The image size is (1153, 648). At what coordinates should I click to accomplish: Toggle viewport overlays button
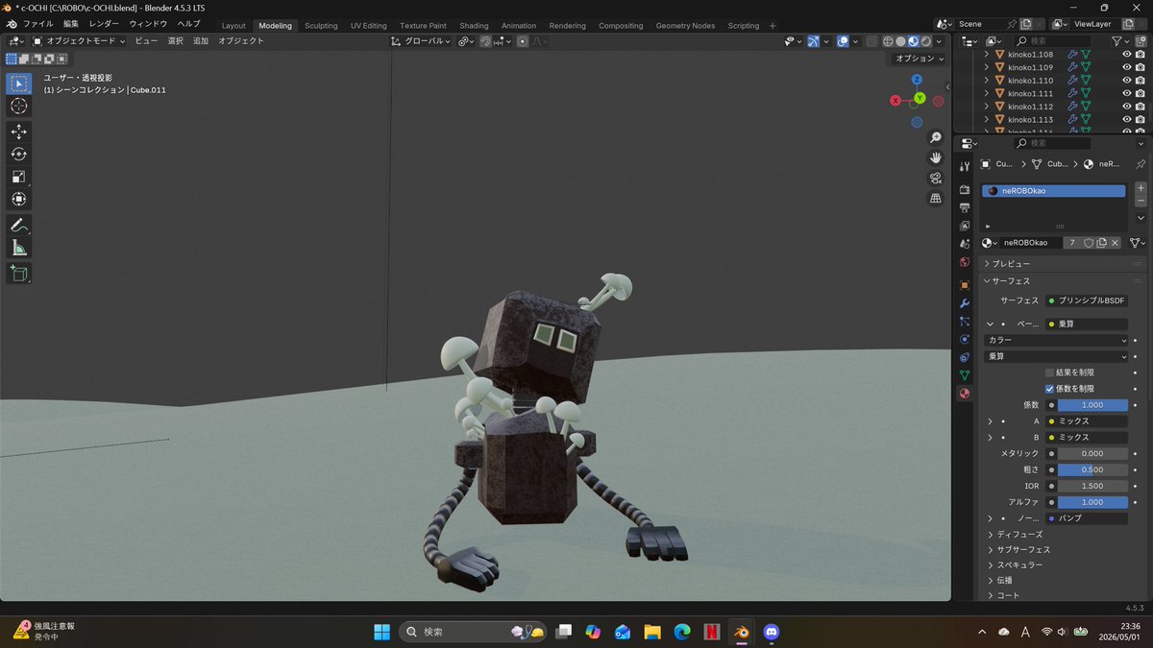pos(843,41)
